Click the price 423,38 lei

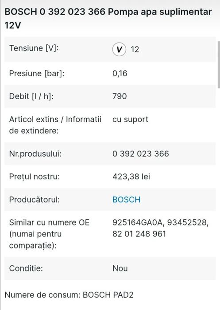point(131,177)
